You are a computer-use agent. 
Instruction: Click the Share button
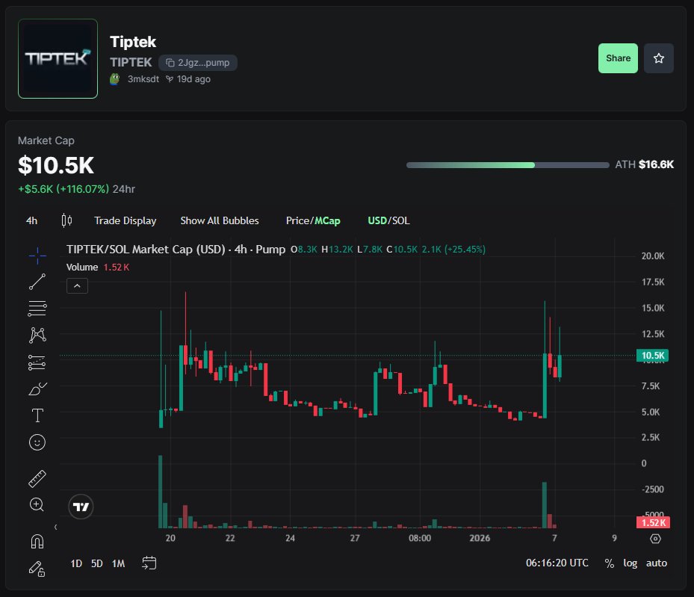[617, 58]
